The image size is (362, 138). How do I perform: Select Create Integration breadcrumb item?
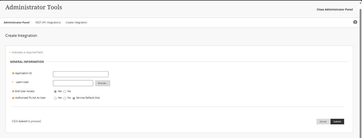76,22
